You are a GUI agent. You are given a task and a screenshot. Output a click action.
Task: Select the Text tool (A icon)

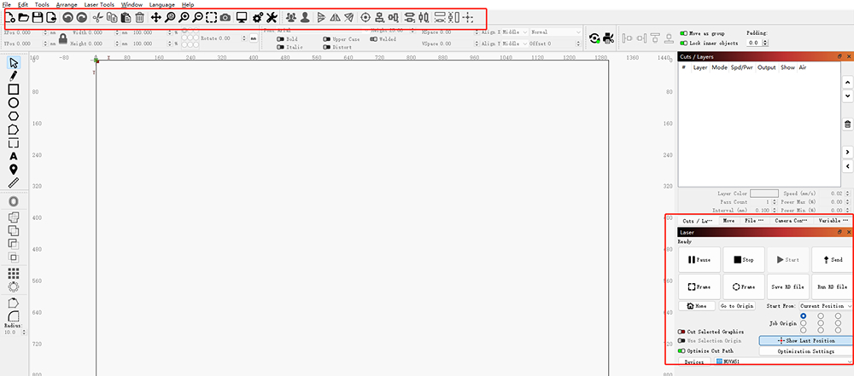(x=14, y=156)
